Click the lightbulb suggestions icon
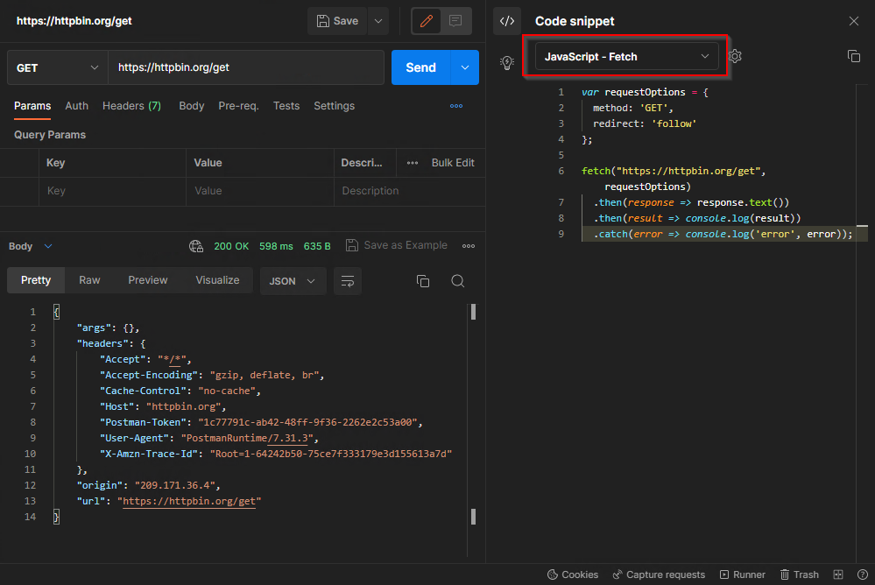The width and height of the screenshot is (875, 585). point(506,62)
